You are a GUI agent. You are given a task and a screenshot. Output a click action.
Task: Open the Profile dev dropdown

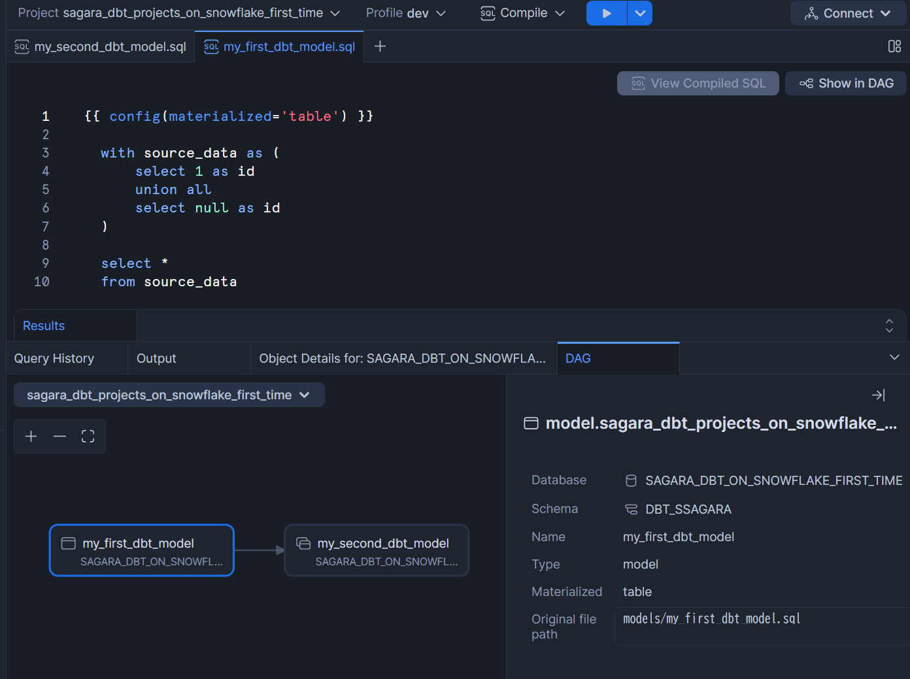point(405,13)
